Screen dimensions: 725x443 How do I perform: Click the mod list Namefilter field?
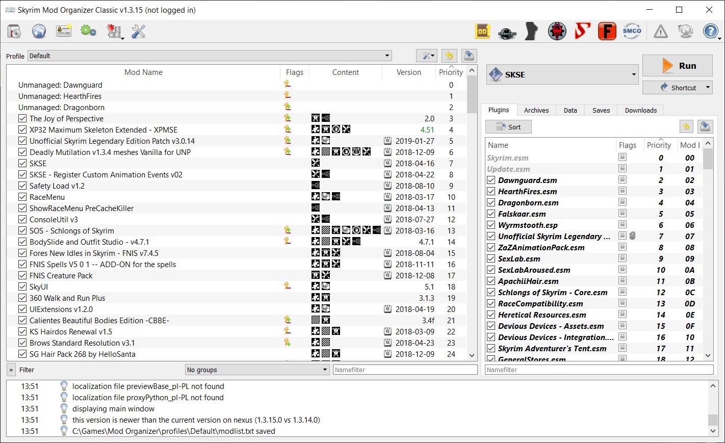coord(405,370)
